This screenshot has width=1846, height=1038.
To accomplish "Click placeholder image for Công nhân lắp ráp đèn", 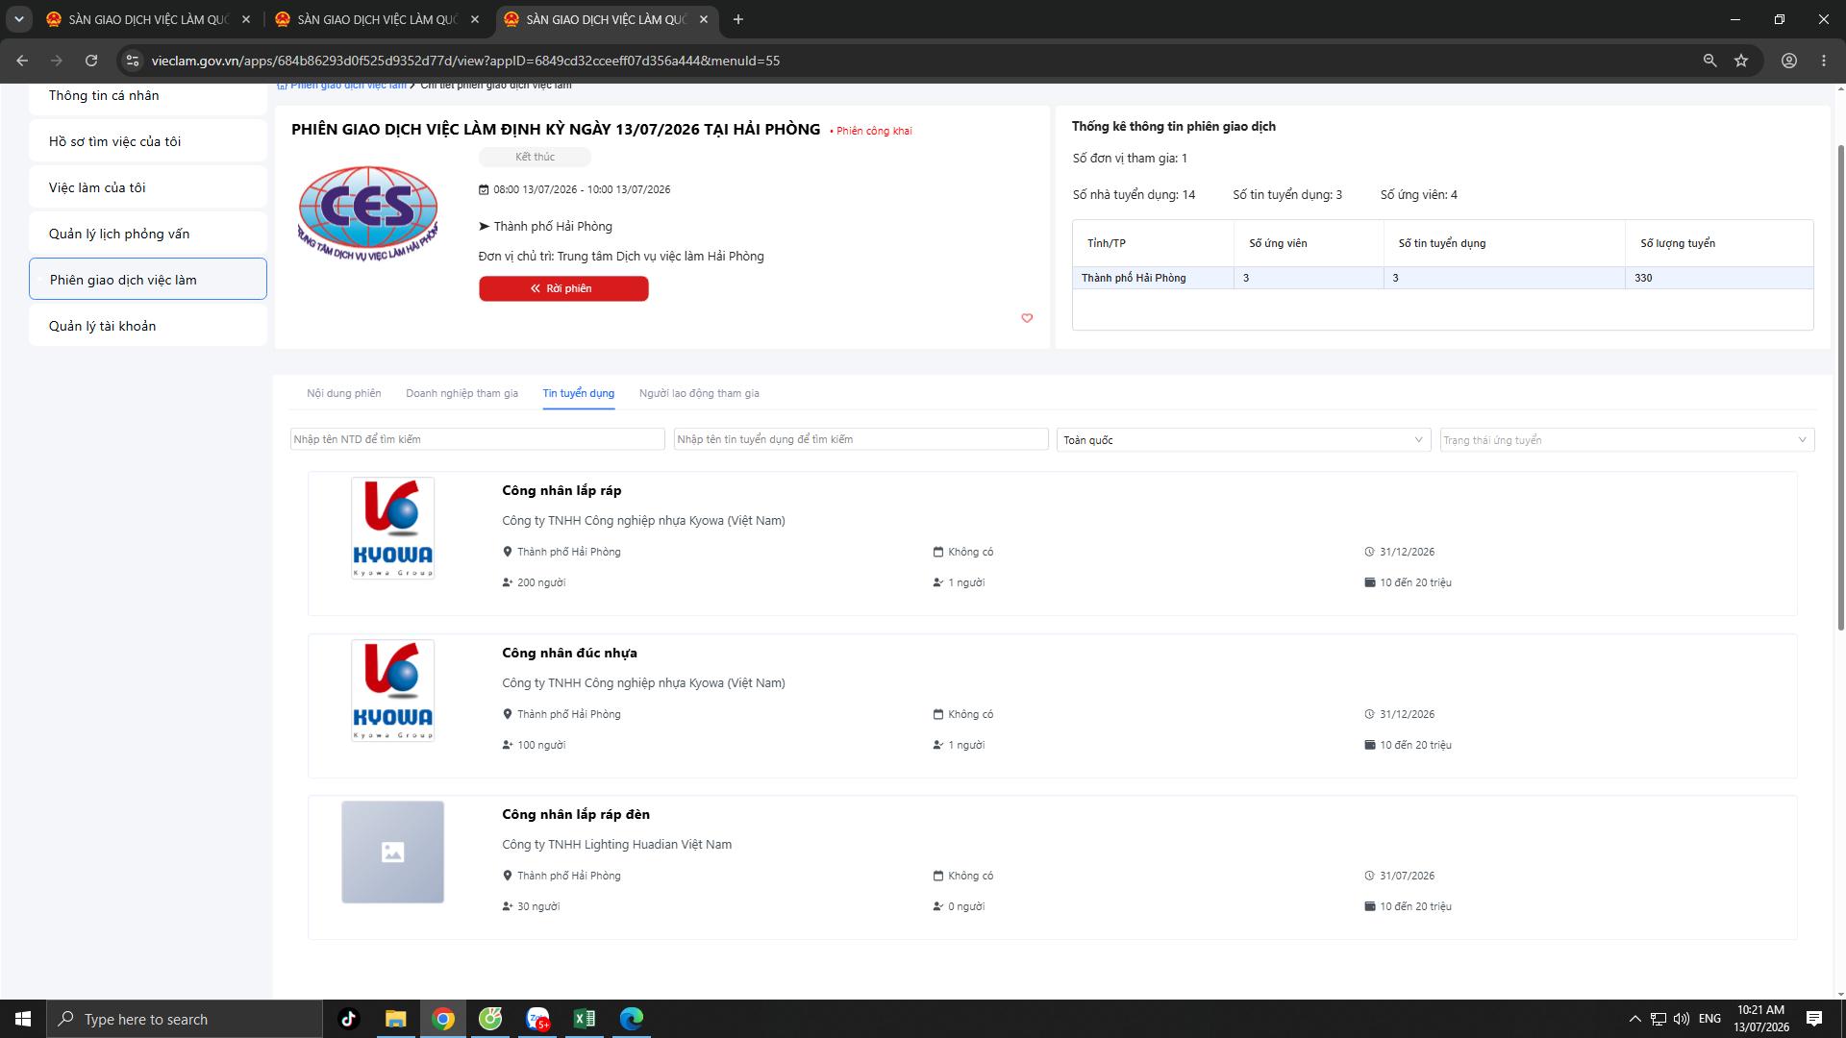I will pos(392,852).
